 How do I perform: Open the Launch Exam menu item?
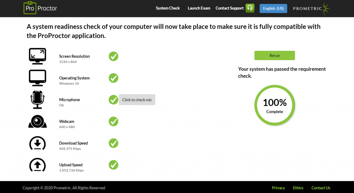199,8
